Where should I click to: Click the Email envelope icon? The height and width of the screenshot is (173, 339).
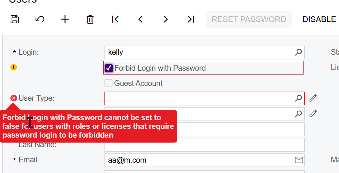pos(299,160)
